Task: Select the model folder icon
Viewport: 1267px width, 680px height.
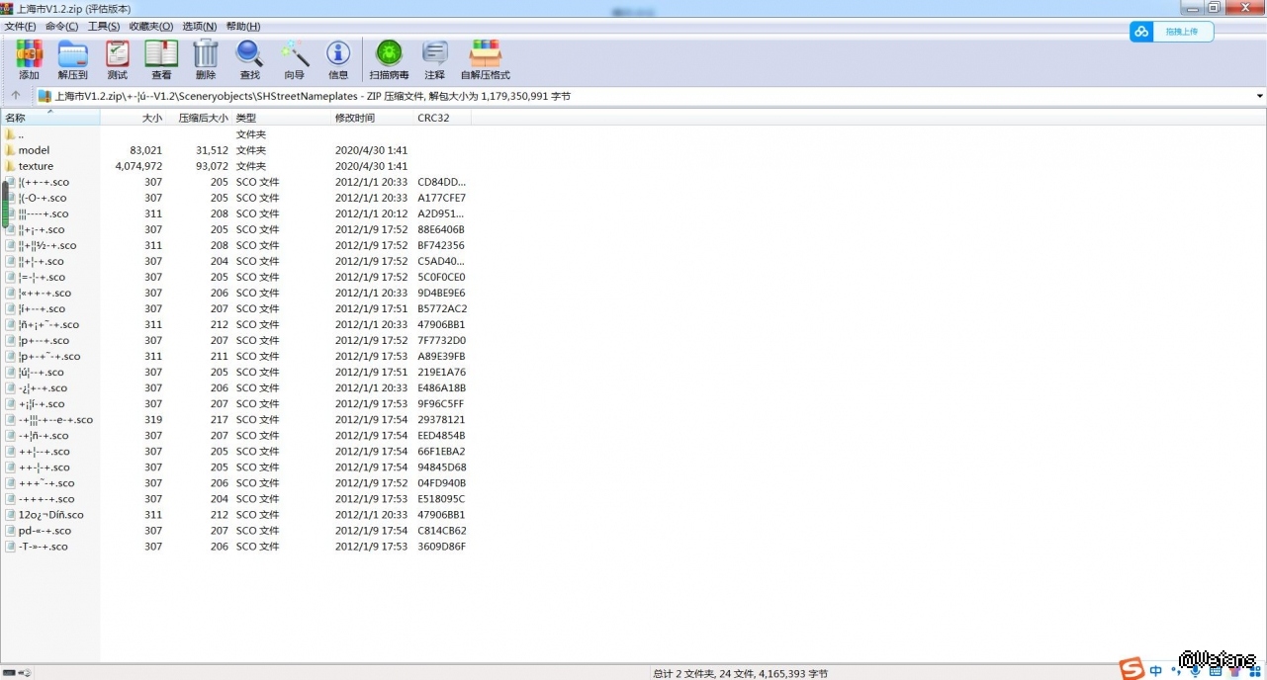Action: coord(10,150)
